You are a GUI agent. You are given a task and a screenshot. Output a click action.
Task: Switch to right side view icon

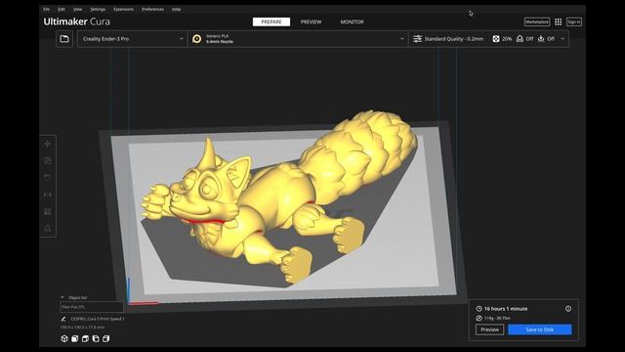click(105, 338)
